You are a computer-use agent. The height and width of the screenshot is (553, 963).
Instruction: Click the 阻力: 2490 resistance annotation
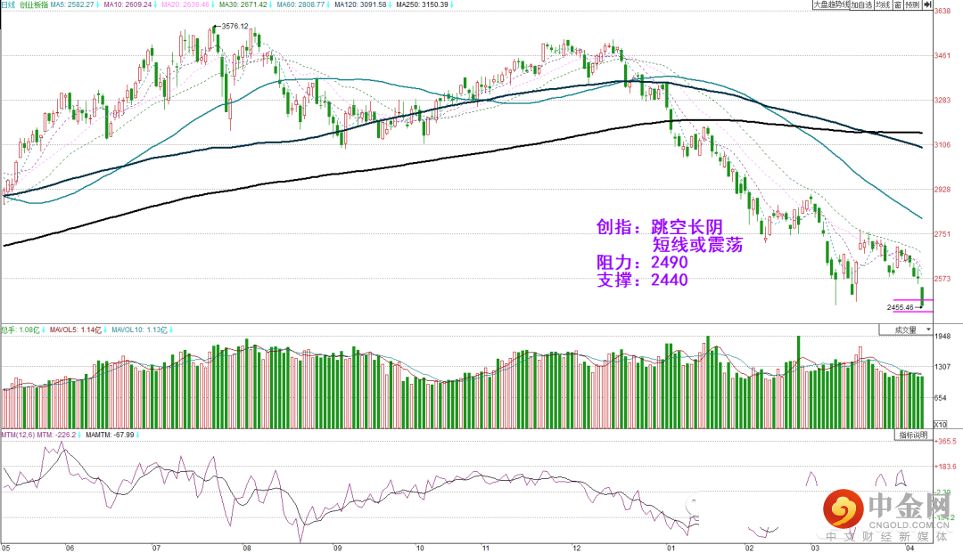(642, 263)
